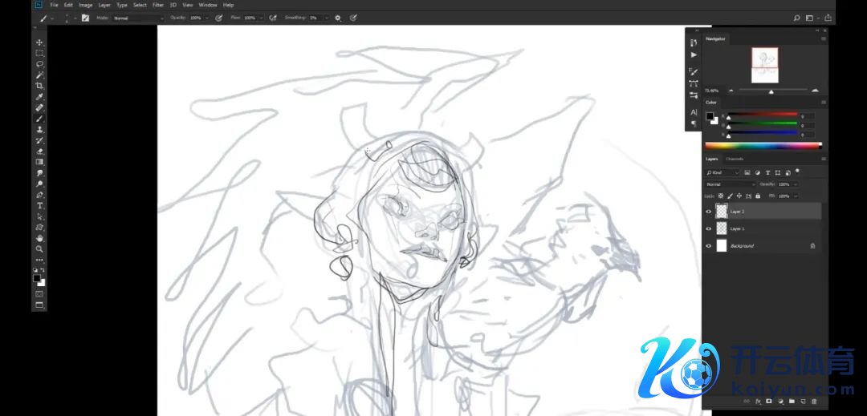Select the Lasso tool
Viewport: 867px width, 416px height.
click(x=39, y=63)
